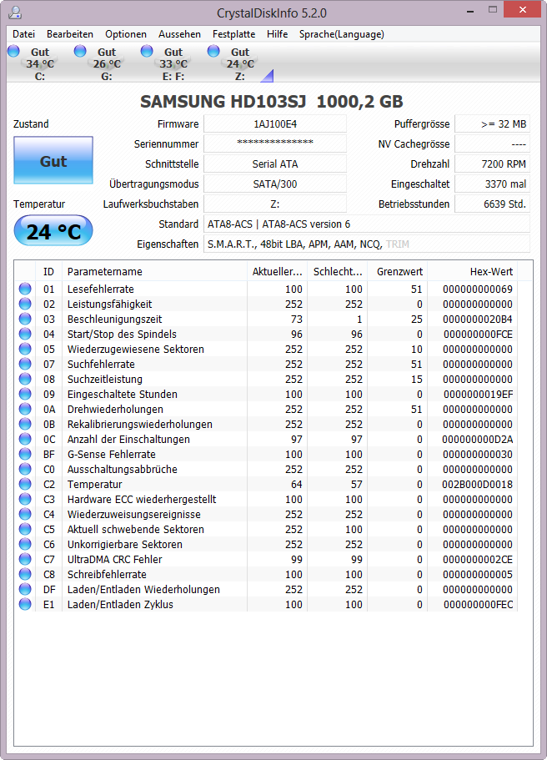Click the Firmware field 1AJ100E4
547x760 pixels.
(x=275, y=124)
